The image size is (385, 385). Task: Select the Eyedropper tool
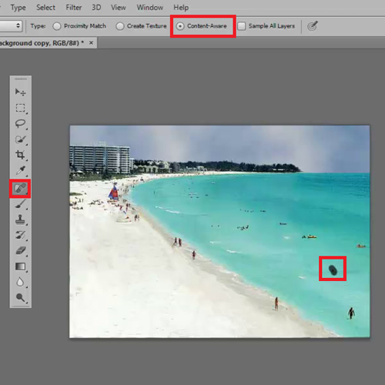(20, 170)
